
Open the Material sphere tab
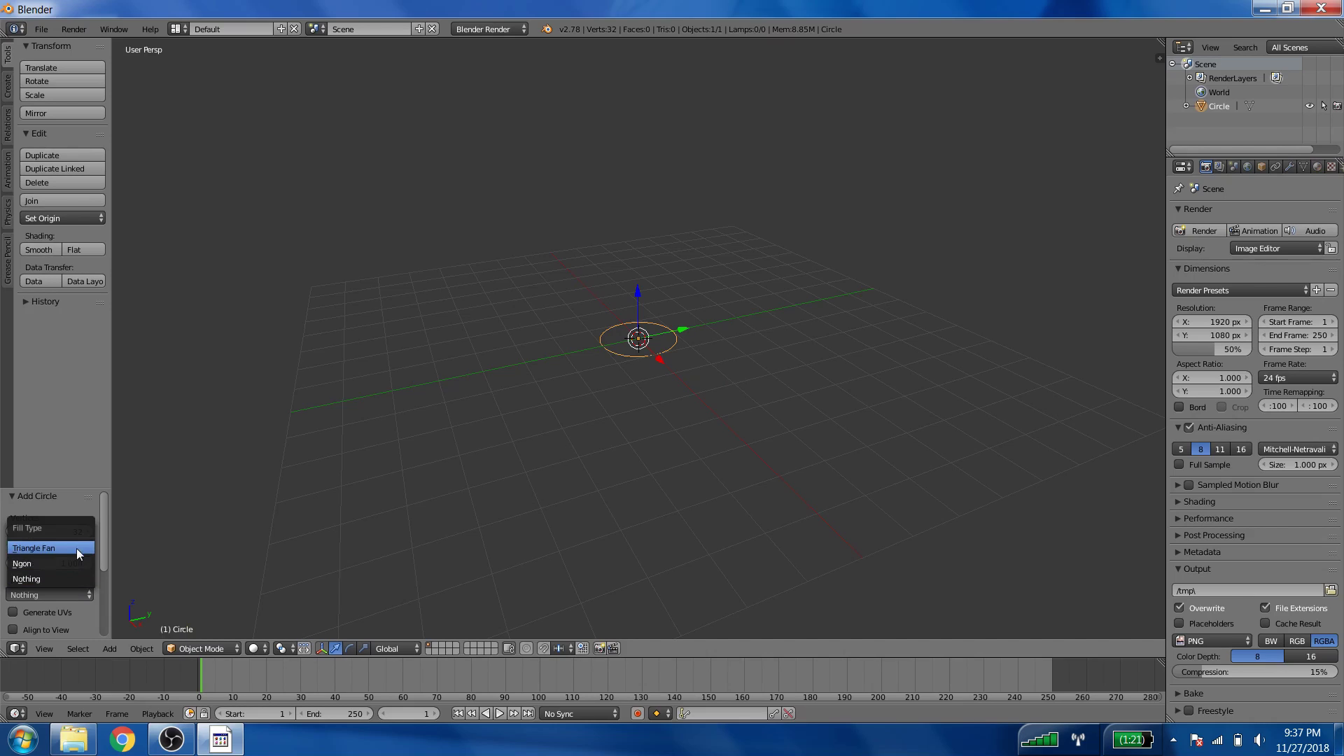tap(1317, 167)
